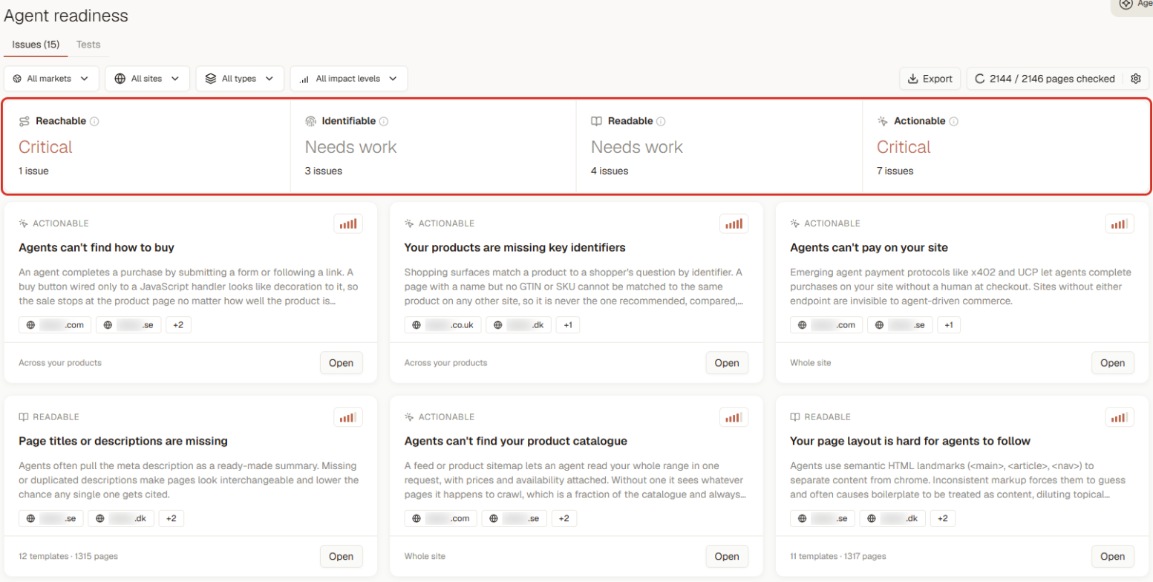Click the globe icon in the .com chip on 'can't pay' card

pyautogui.click(x=803, y=325)
